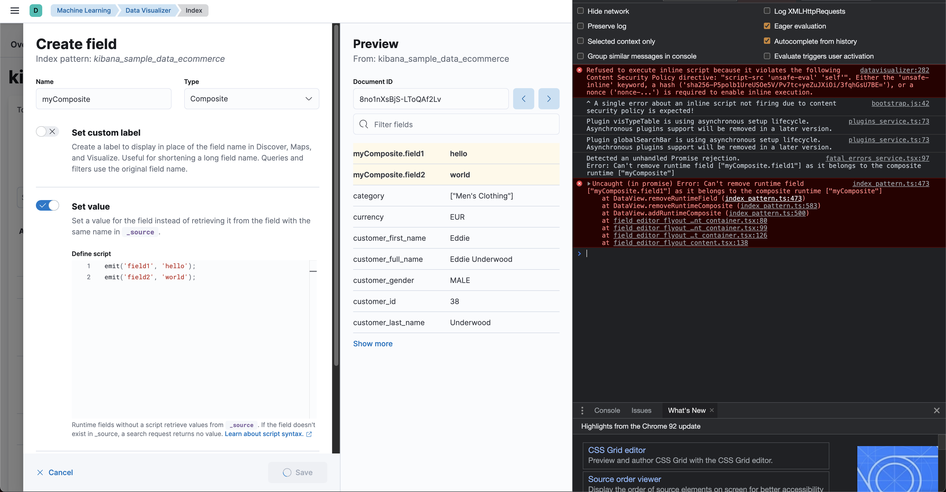Image resolution: width=946 pixels, height=492 pixels.
Task: Click the green D space avatar
Action: tap(36, 10)
